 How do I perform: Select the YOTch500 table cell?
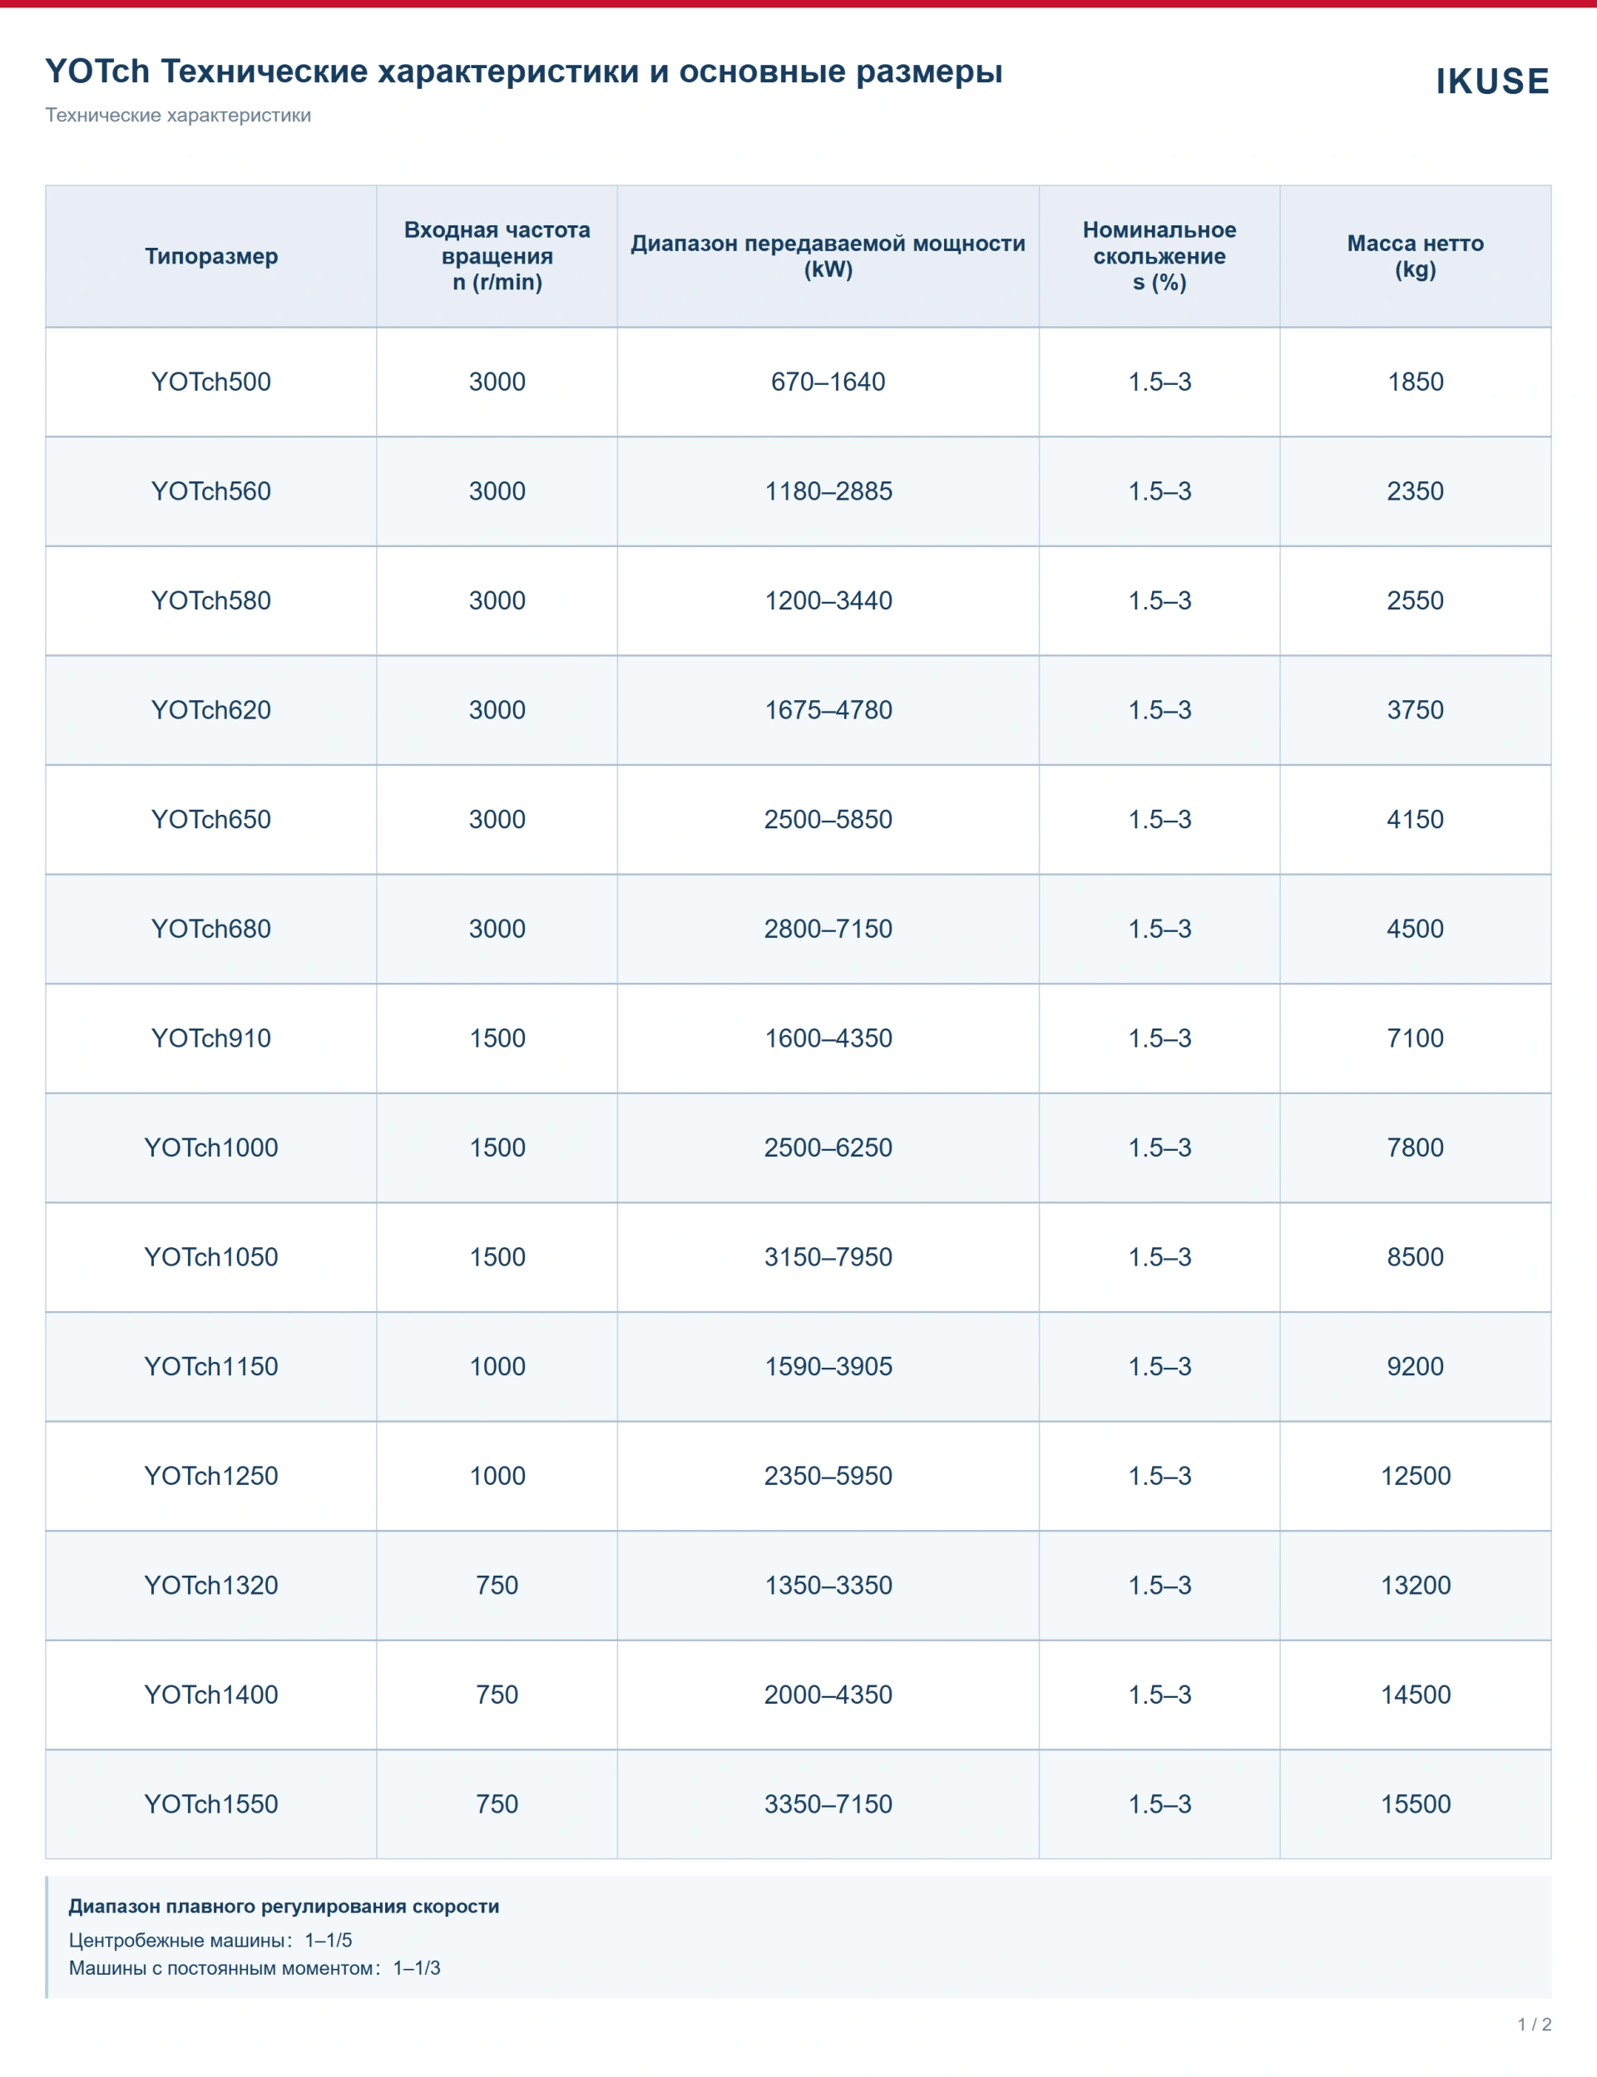[x=211, y=382]
